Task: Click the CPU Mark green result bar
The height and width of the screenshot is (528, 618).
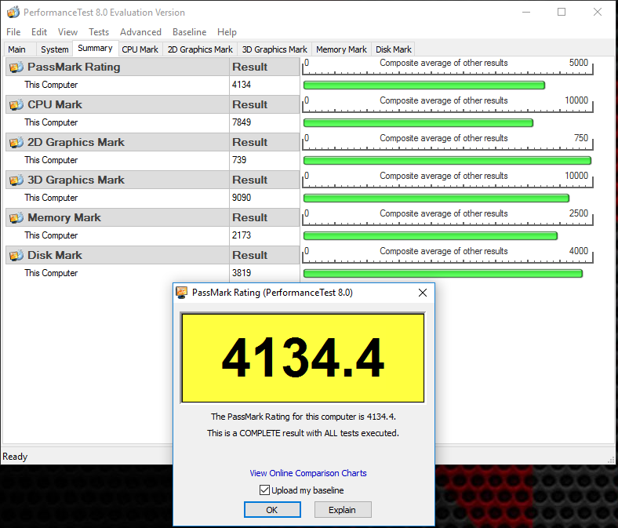Action: (418, 123)
